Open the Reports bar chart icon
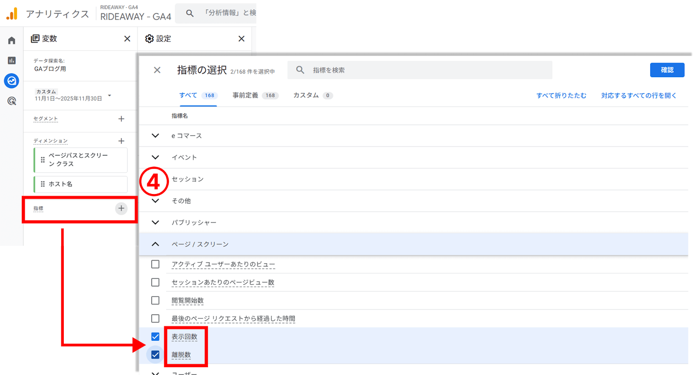Screen dimensions: 695x375 point(12,60)
